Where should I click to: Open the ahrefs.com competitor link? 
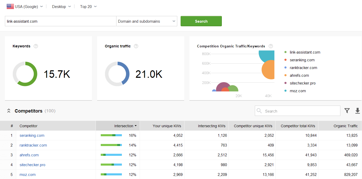[x=29, y=155]
